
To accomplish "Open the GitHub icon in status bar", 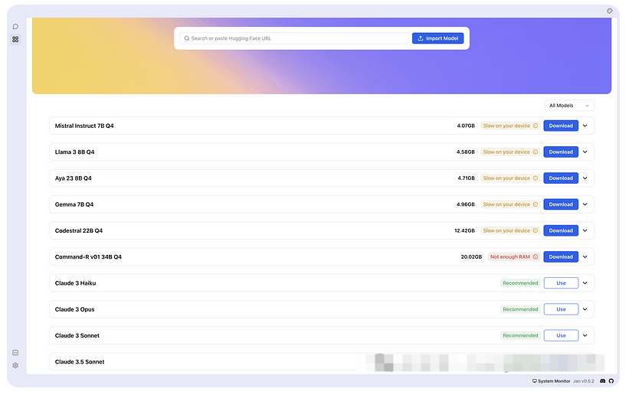I will [611, 381].
